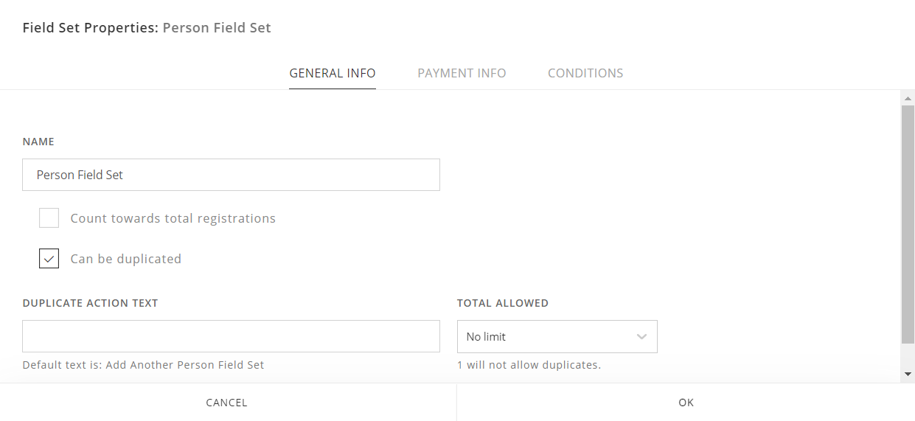Enable Count towards total registrations checkbox
The width and height of the screenshot is (915, 421).
pyautogui.click(x=49, y=218)
